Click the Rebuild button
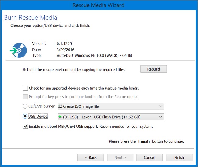The height and width of the screenshot is (167, 198). pyautogui.click(x=154, y=69)
